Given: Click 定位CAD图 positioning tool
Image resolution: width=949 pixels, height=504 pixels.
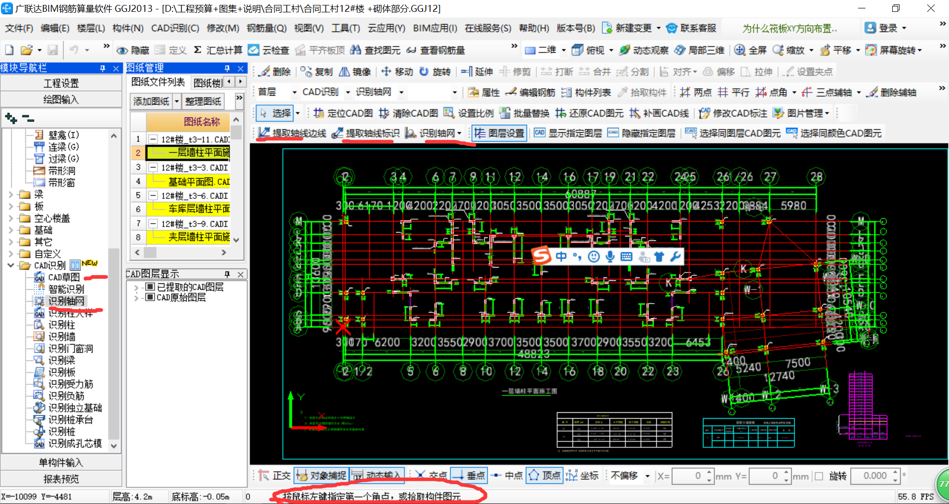Looking at the screenshot, I should [343, 113].
